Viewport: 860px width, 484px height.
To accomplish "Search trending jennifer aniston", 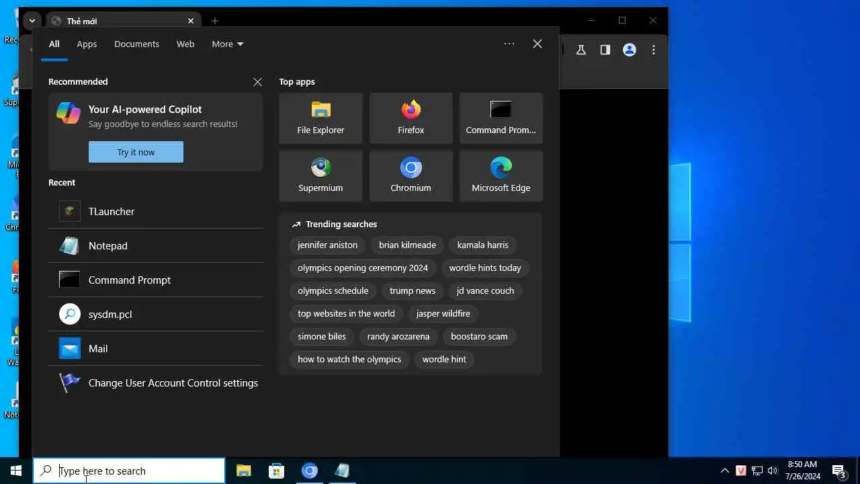I will pos(327,245).
